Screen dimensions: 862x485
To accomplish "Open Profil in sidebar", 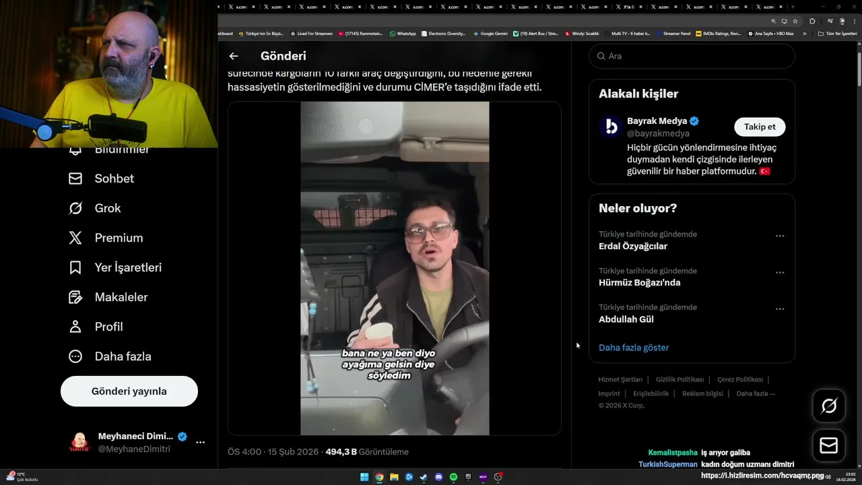I will [x=96, y=327].
